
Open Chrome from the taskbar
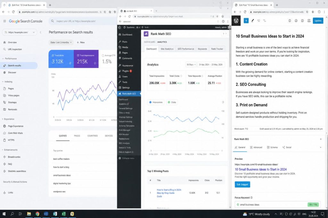37,214
